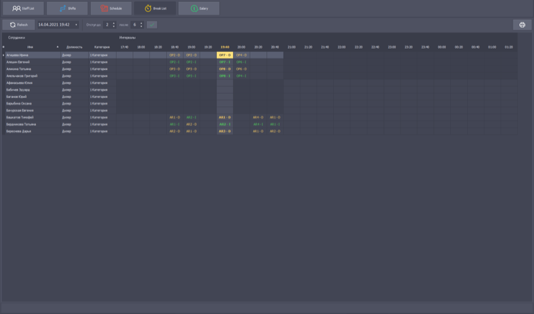The image size is (534, 314).
Task: Open the 14.04.2021 19:42 date dropdown
Action: coord(76,25)
